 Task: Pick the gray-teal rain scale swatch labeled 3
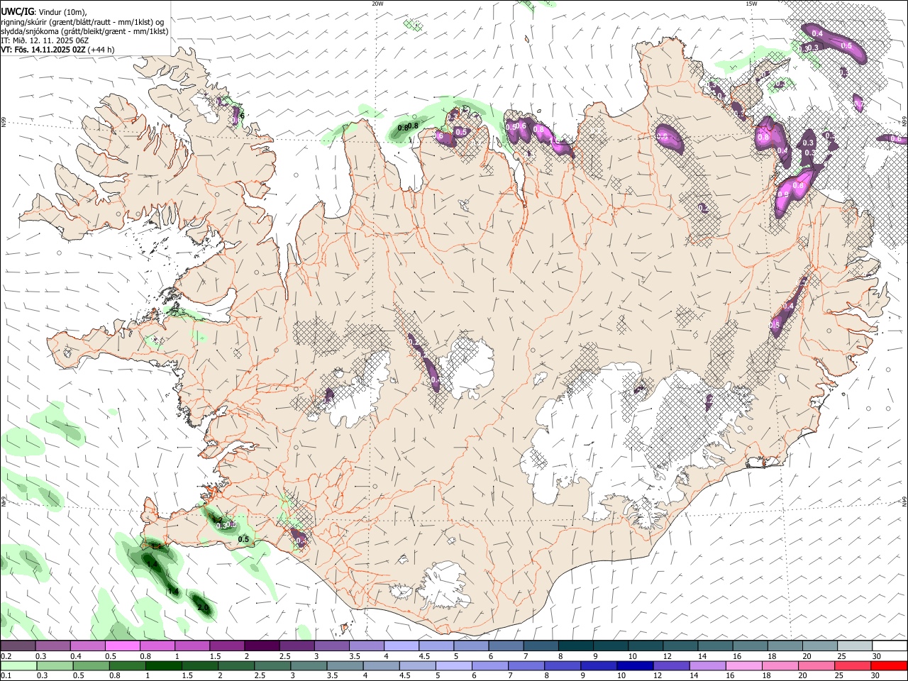click(307, 665)
